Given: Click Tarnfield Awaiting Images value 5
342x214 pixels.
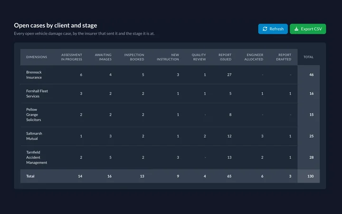Looking at the screenshot, I should coord(110,157).
